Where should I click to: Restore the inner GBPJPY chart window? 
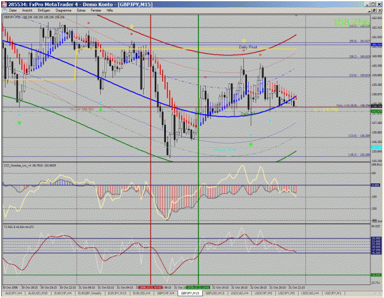pyautogui.click(x=374, y=10)
